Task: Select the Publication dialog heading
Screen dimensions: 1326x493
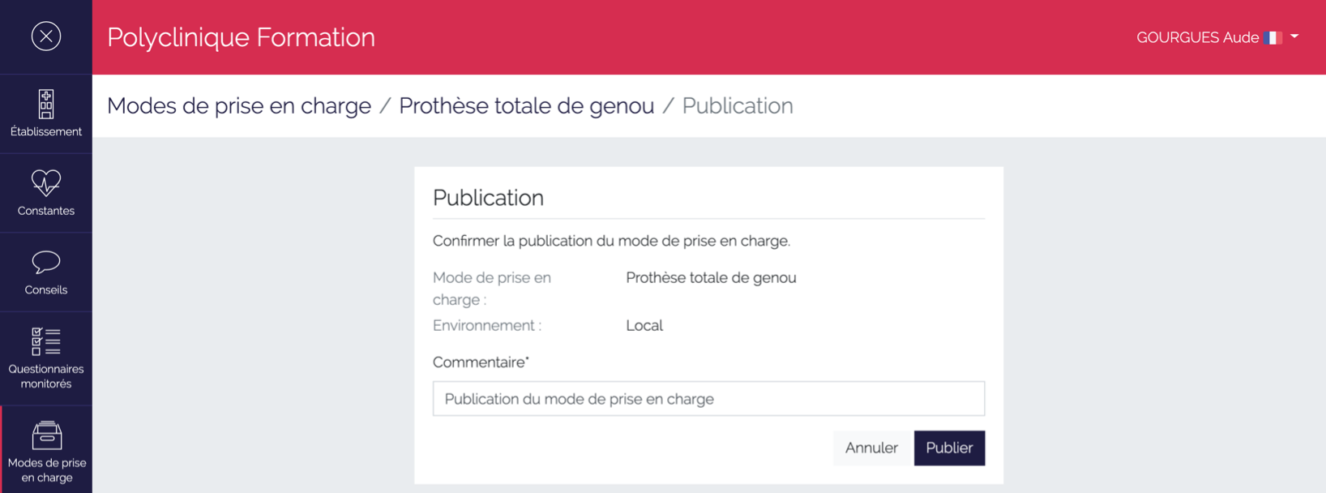Action: click(489, 197)
